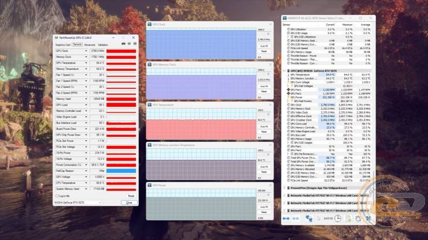The width and height of the screenshot is (428, 240).
Task: Open the GPU Clock sensor dropdown
Action: pyautogui.click(x=86, y=51)
